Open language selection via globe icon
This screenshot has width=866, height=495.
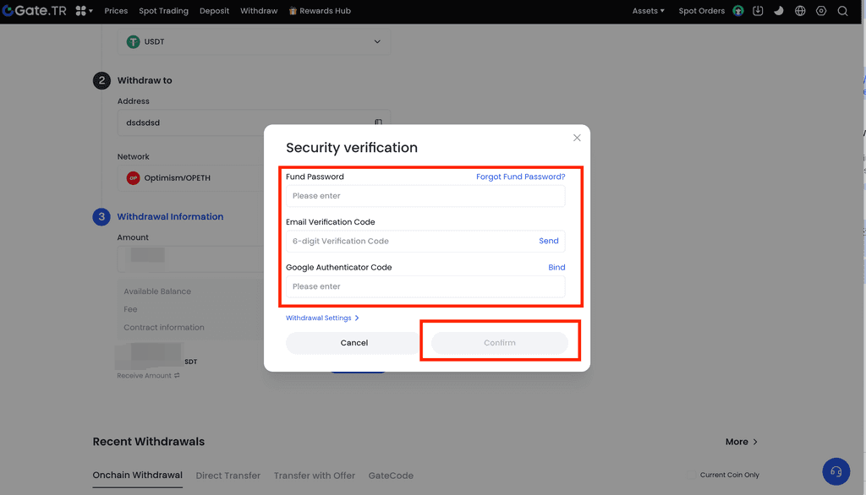click(x=800, y=11)
